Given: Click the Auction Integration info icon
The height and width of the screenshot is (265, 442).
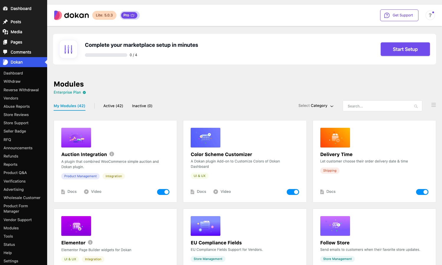Looking at the screenshot, I should coord(112,154).
